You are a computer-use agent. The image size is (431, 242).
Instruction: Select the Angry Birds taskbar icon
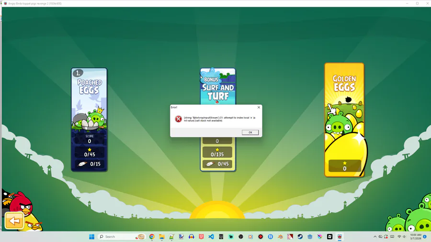[340, 237]
